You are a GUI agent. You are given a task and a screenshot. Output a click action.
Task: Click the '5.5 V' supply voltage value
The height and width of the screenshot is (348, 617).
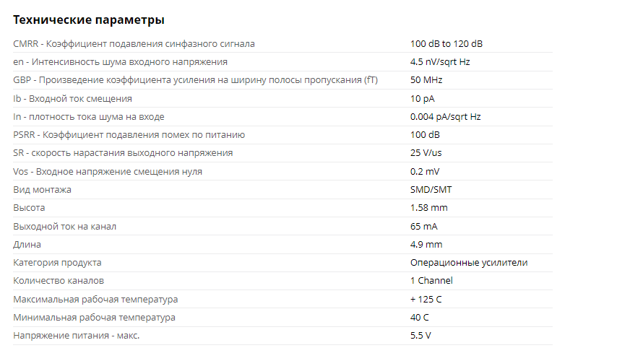[420, 336]
